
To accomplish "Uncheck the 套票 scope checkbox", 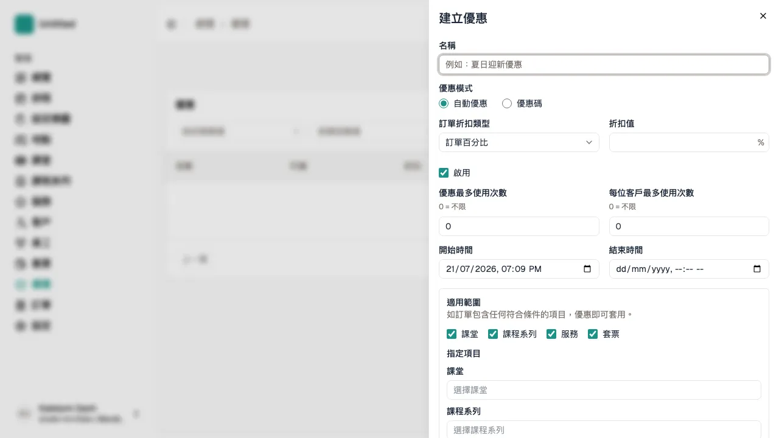I will 593,334.
